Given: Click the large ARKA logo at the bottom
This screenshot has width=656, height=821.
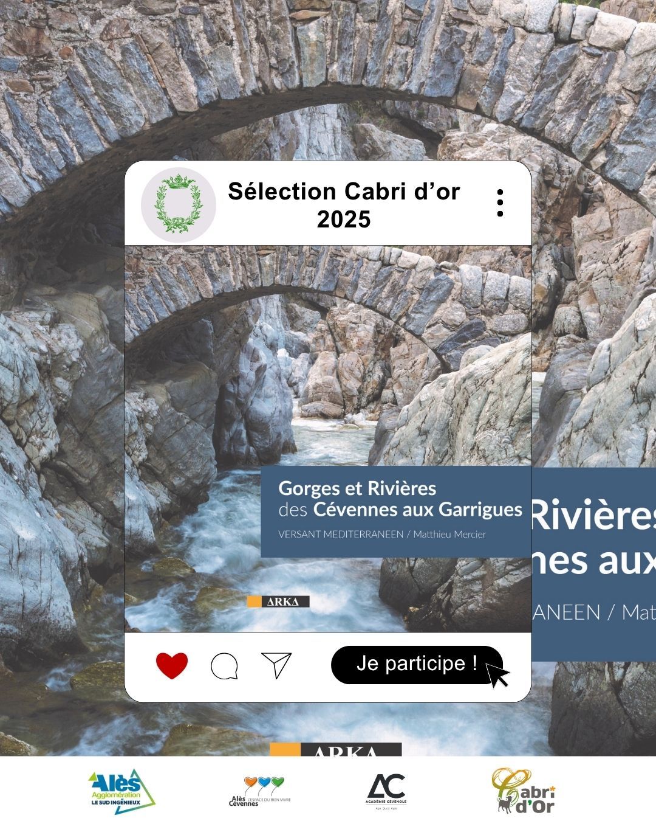Looking at the screenshot, I should coord(336,749).
